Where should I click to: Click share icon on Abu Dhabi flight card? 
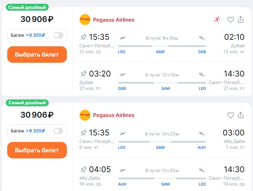[241, 115]
